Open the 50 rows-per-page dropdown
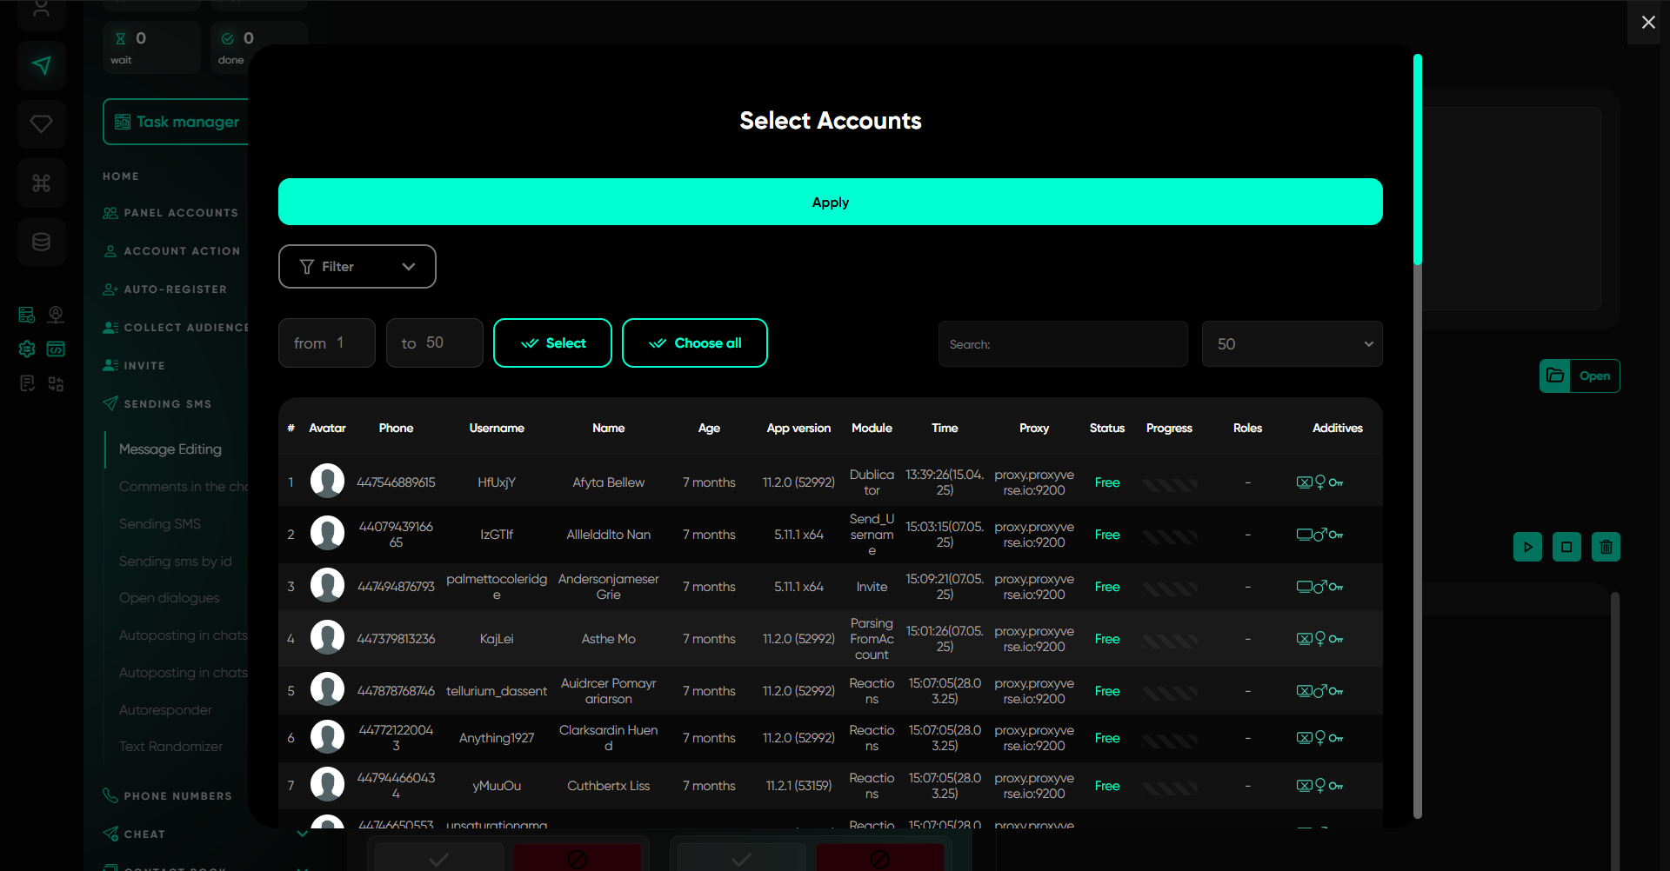The height and width of the screenshot is (871, 1670). coord(1292,344)
